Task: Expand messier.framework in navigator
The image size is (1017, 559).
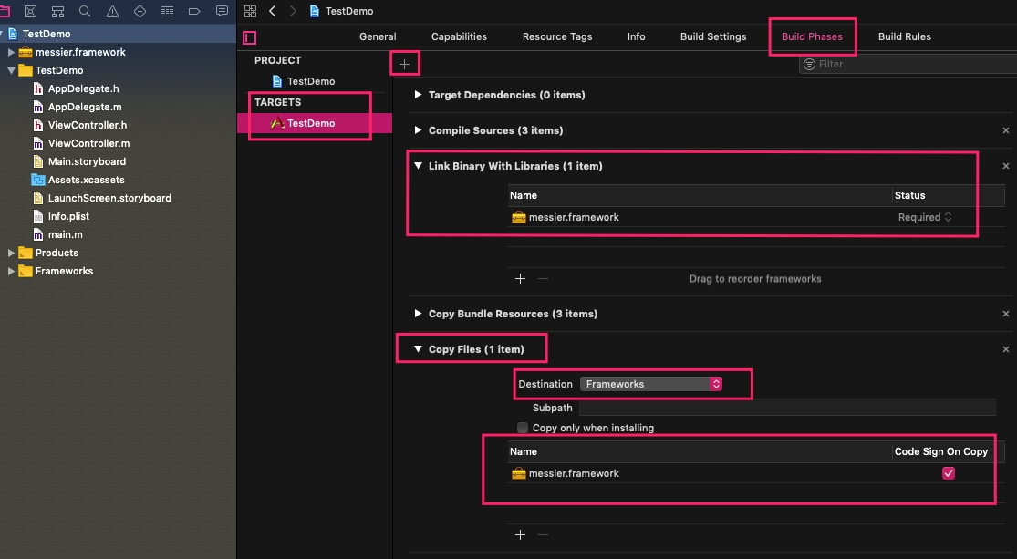Action: [x=11, y=52]
